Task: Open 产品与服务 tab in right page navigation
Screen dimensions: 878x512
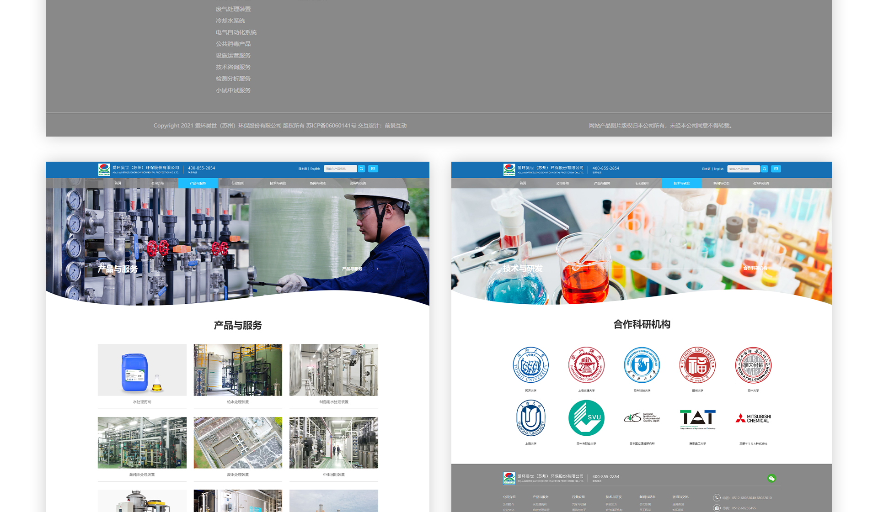Action: click(602, 183)
